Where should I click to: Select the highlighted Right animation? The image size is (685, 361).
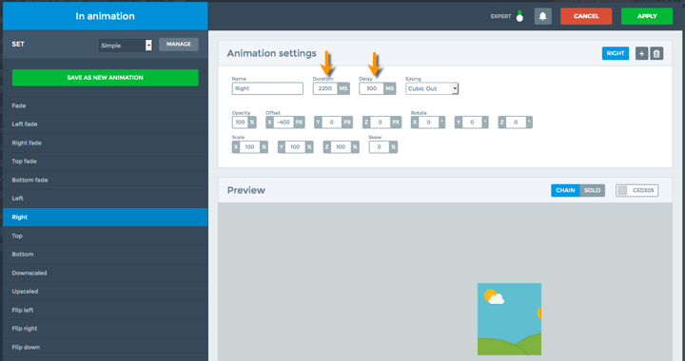[106, 218]
